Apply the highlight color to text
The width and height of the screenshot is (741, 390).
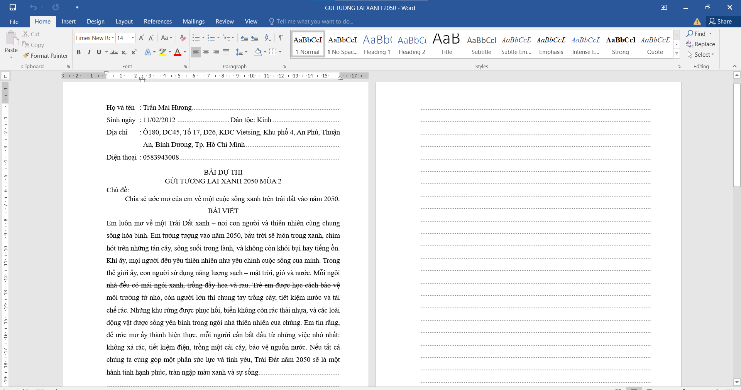[x=162, y=52]
